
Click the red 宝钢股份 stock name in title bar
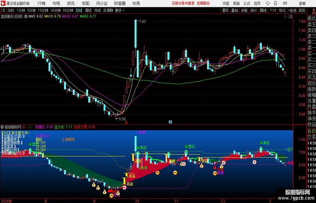tap(203, 3)
